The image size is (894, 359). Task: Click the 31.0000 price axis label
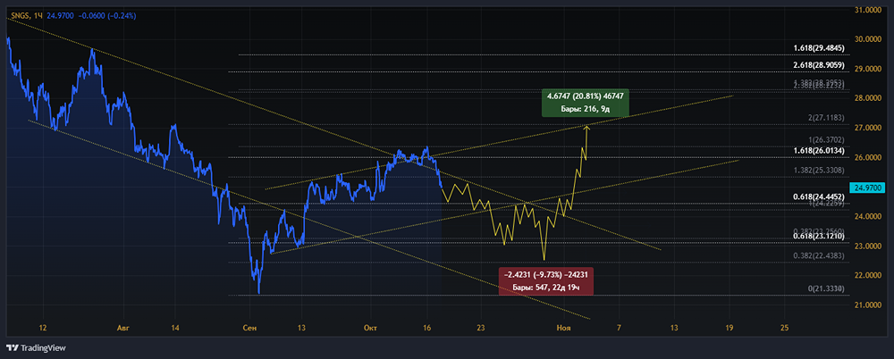[x=868, y=10]
